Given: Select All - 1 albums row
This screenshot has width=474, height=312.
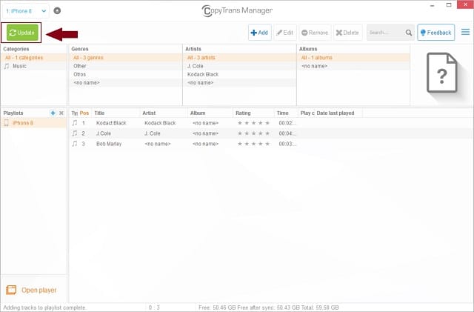Looking at the screenshot, I should (353, 58).
